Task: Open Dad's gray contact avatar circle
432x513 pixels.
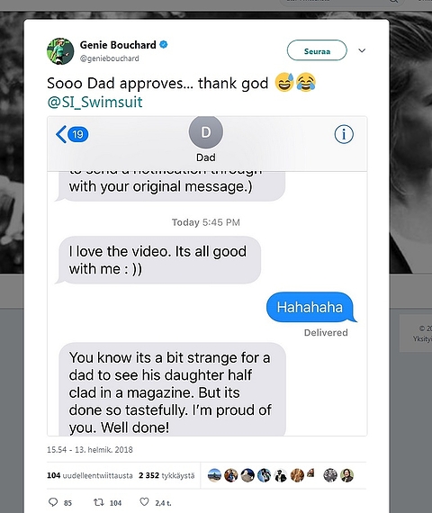Action: click(x=206, y=132)
